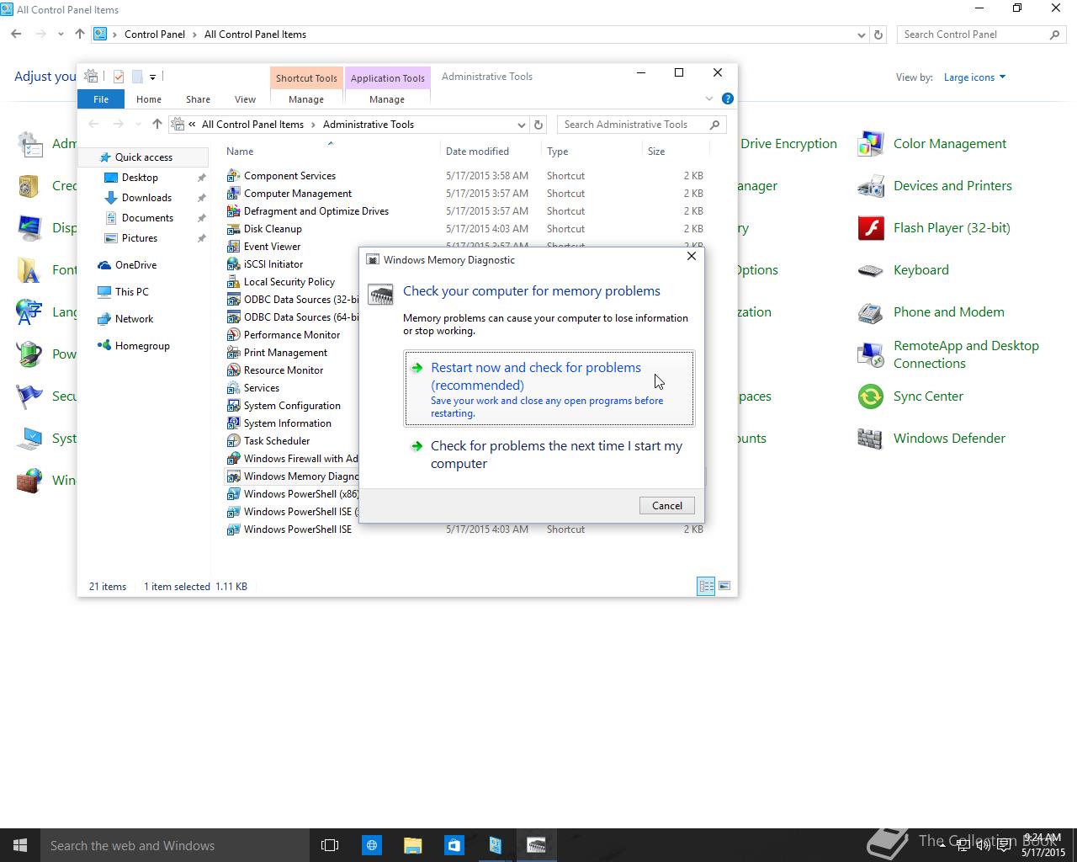The width and height of the screenshot is (1077, 862).
Task: Select Defragment and Optimize Drives icon
Action: 233,211
